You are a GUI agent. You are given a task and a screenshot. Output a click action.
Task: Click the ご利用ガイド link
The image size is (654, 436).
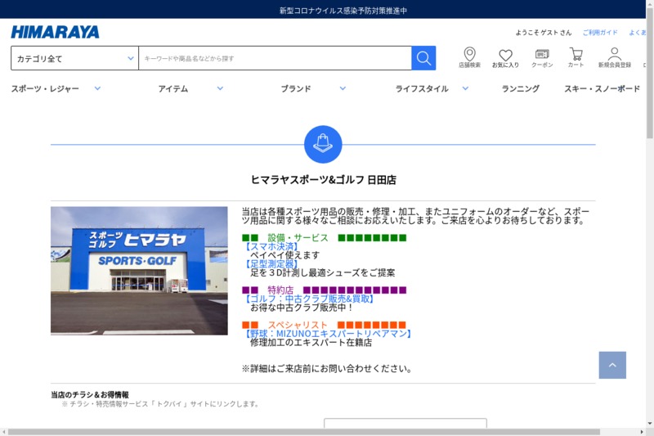point(600,33)
